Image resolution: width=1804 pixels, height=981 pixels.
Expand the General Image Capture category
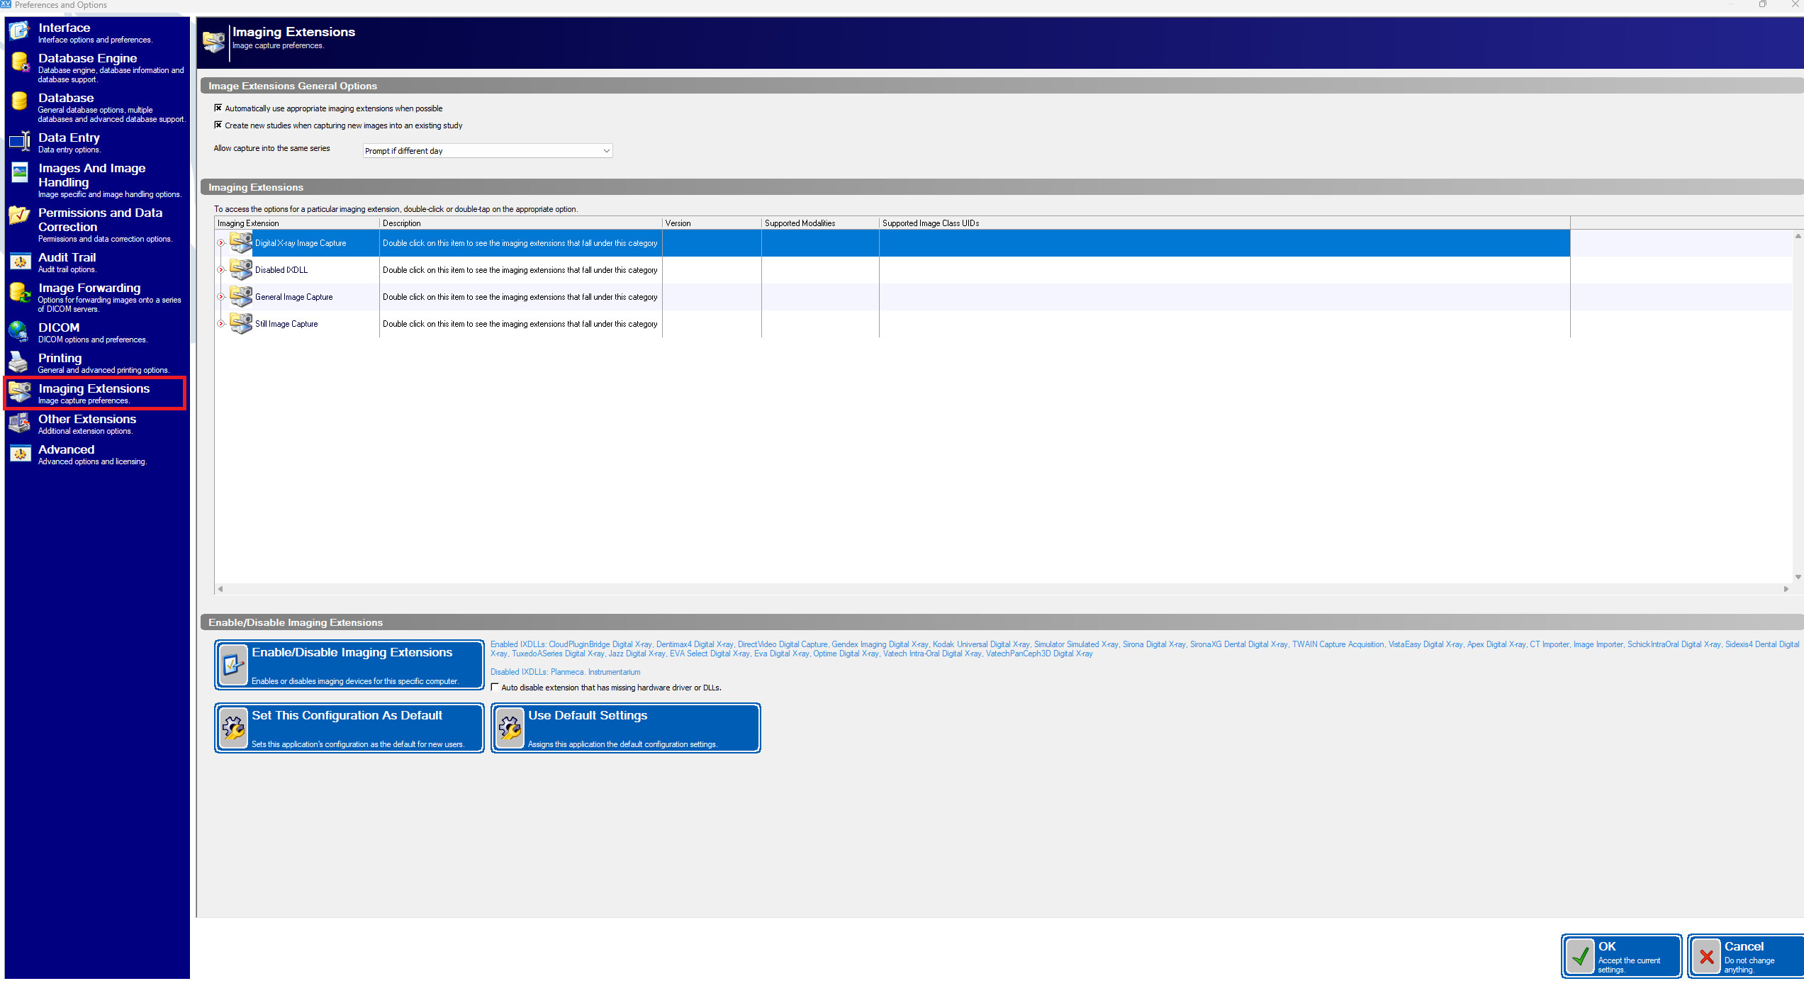(220, 297)
